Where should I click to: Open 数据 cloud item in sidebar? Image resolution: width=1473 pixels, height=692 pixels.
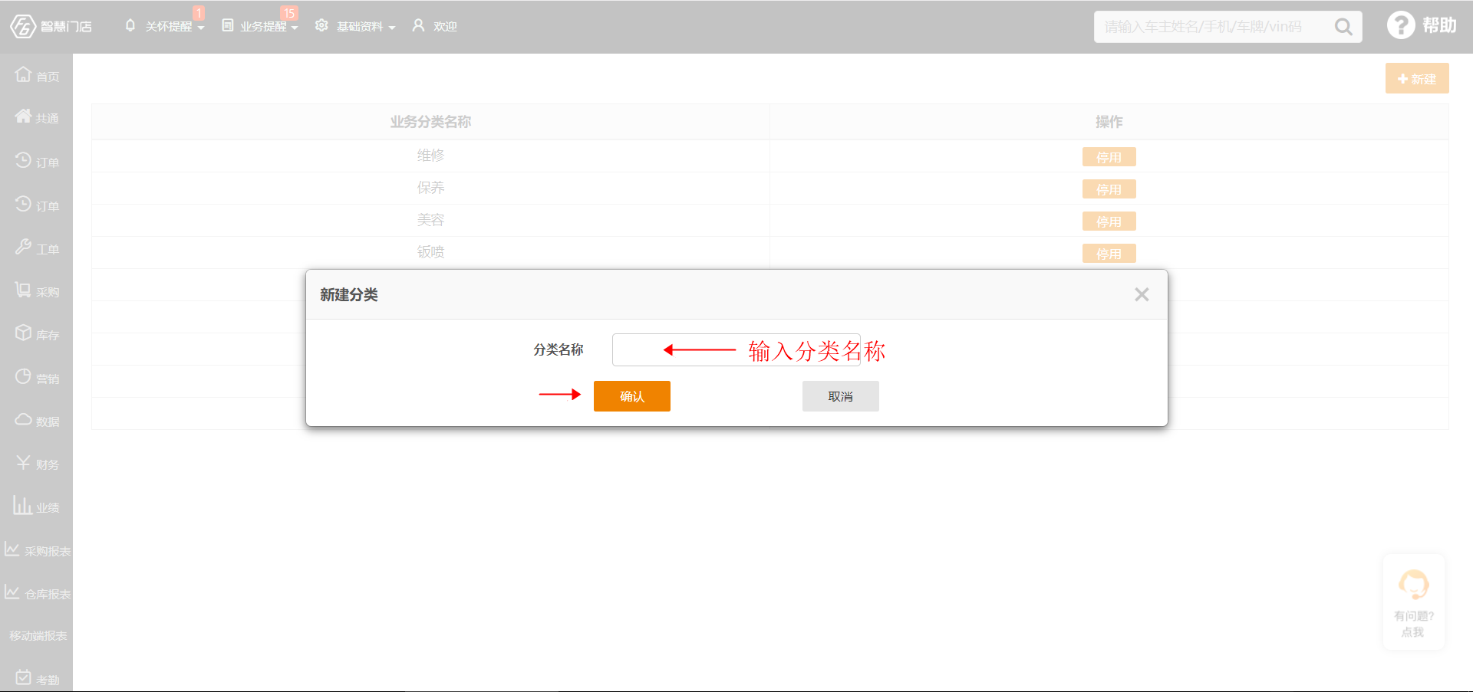37,421
